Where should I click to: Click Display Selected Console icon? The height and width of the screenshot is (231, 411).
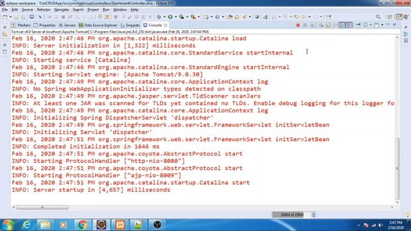[365, 25]
